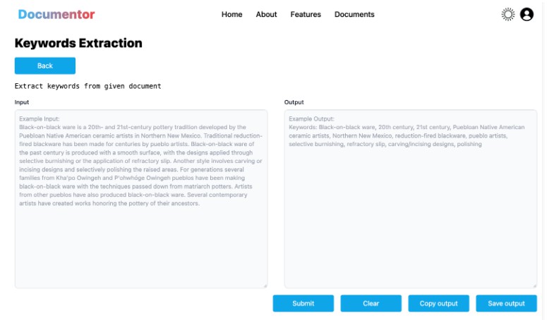Click the Keywords Extraction heading
The height and width of the screenshot is (320, 549).
pyautogui.click(x=78, y=43)
